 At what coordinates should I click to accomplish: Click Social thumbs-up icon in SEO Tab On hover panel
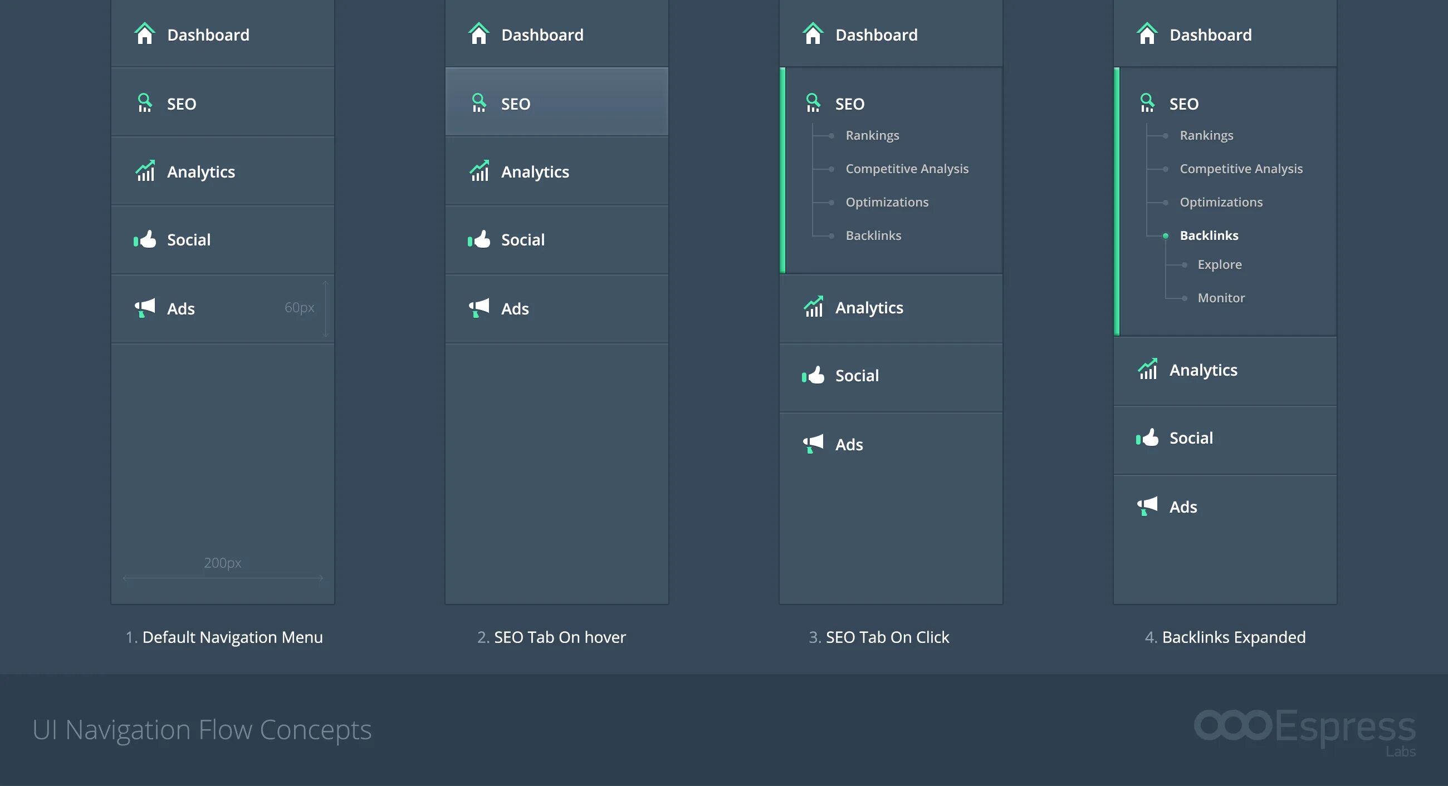(479, 239)
